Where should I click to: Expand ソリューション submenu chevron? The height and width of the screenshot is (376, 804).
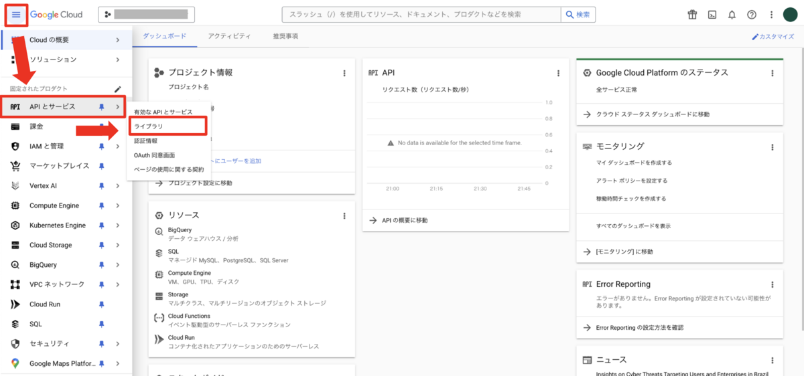118,60
